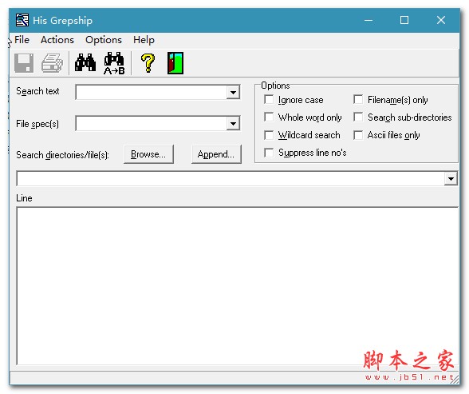
Task: Check Suppress line no's
Action: pos(269,153)
